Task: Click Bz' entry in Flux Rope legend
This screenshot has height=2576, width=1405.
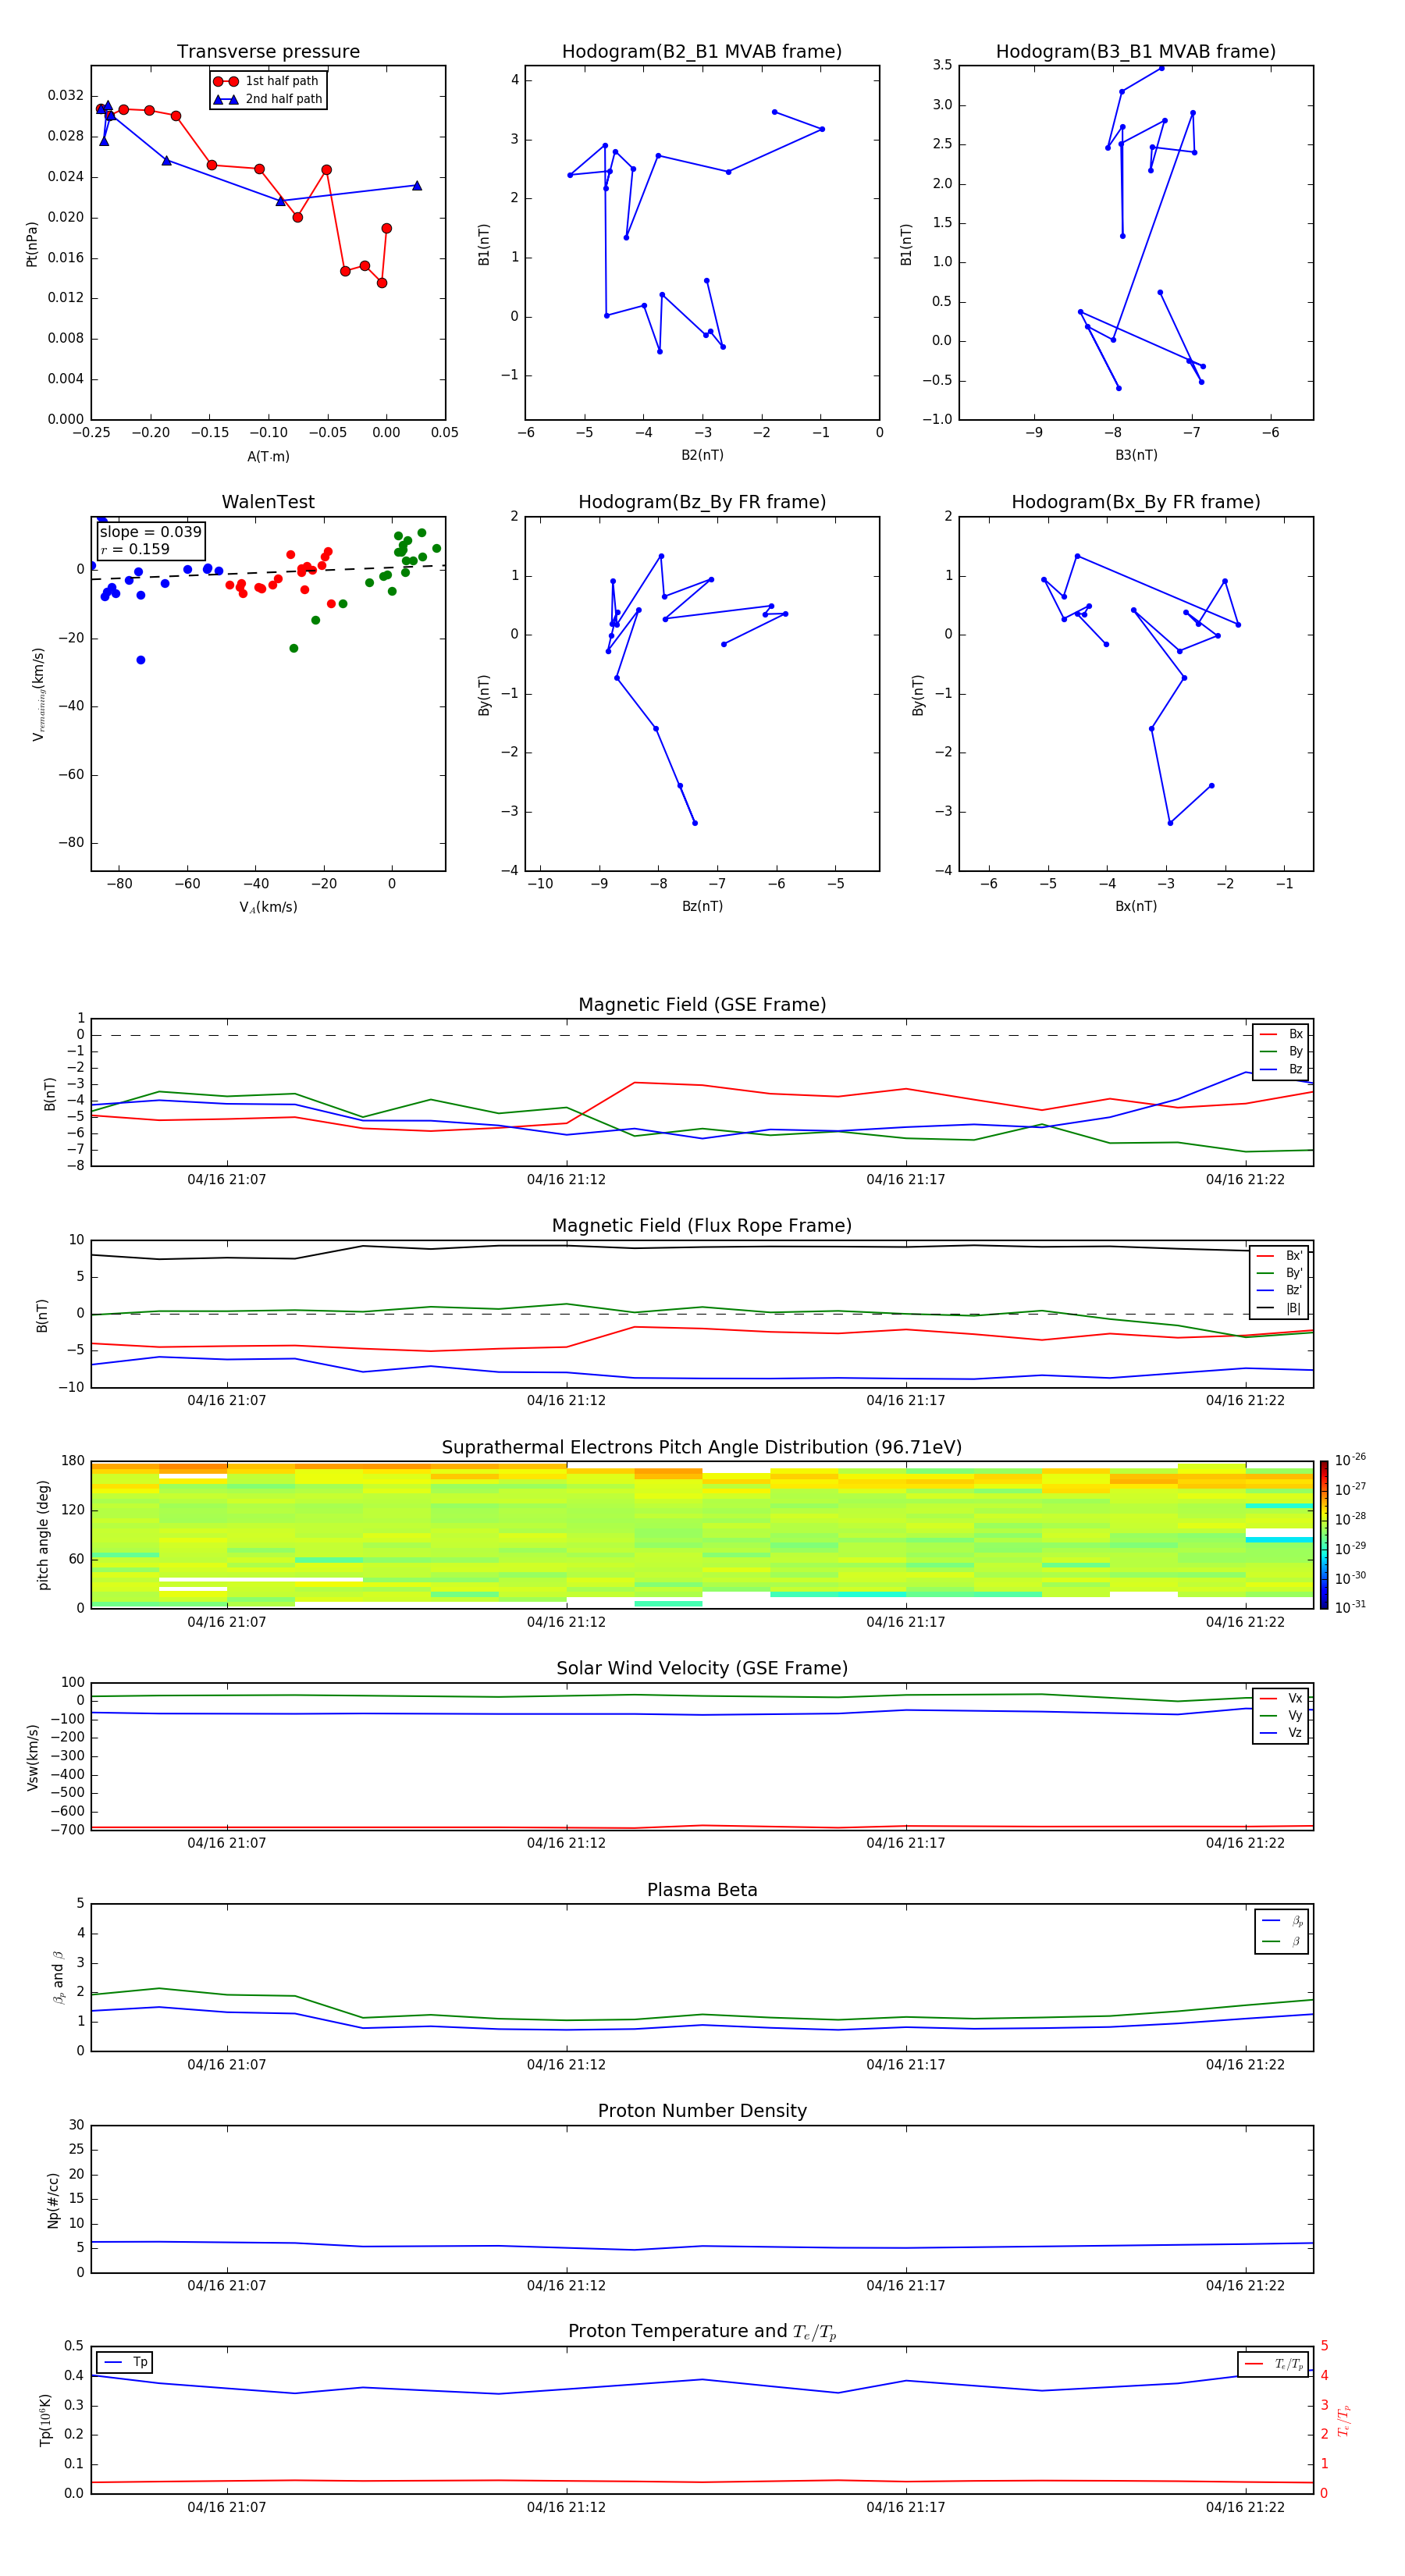Action: point(1280,1290)
